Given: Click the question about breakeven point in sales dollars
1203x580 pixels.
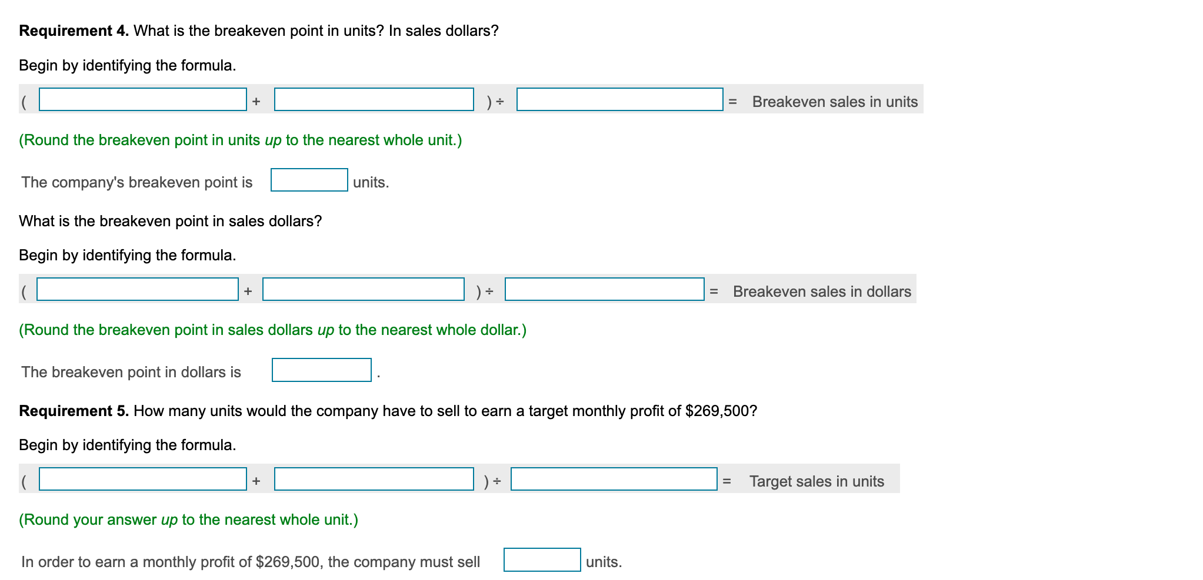Looking at the screenshot, I should coord(170,220).
